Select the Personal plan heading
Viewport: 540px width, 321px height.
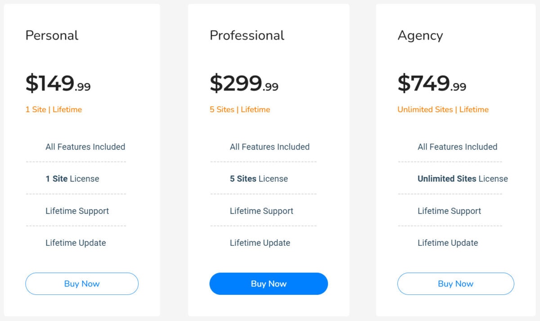pos(52,35)
